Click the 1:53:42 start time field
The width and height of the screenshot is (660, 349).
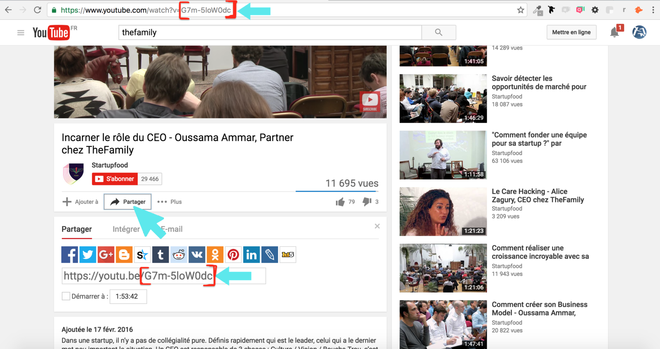(x=128, y=296)
